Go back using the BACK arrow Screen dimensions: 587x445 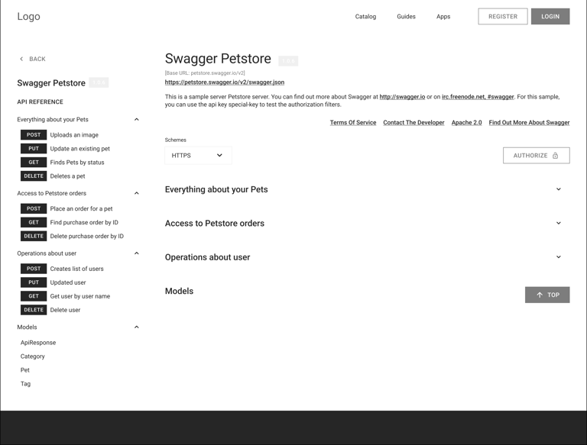coord(33,59)
